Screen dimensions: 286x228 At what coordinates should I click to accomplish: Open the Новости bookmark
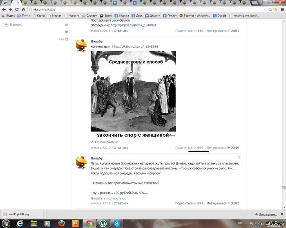(72, 15)
